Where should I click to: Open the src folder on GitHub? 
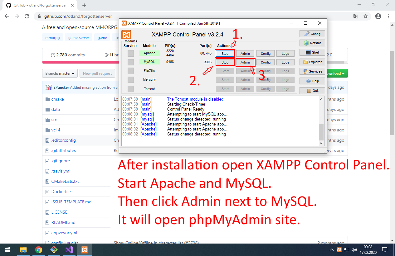54,120
